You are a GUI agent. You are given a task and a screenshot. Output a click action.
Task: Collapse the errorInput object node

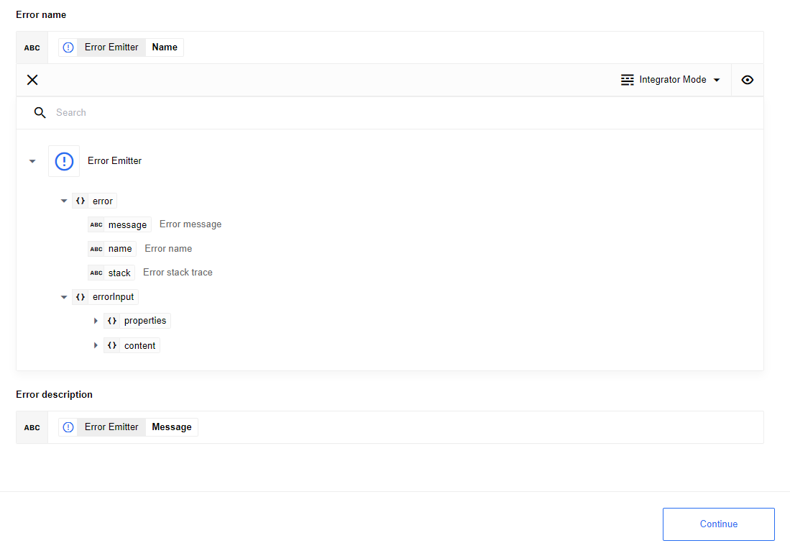pos(64,297)
